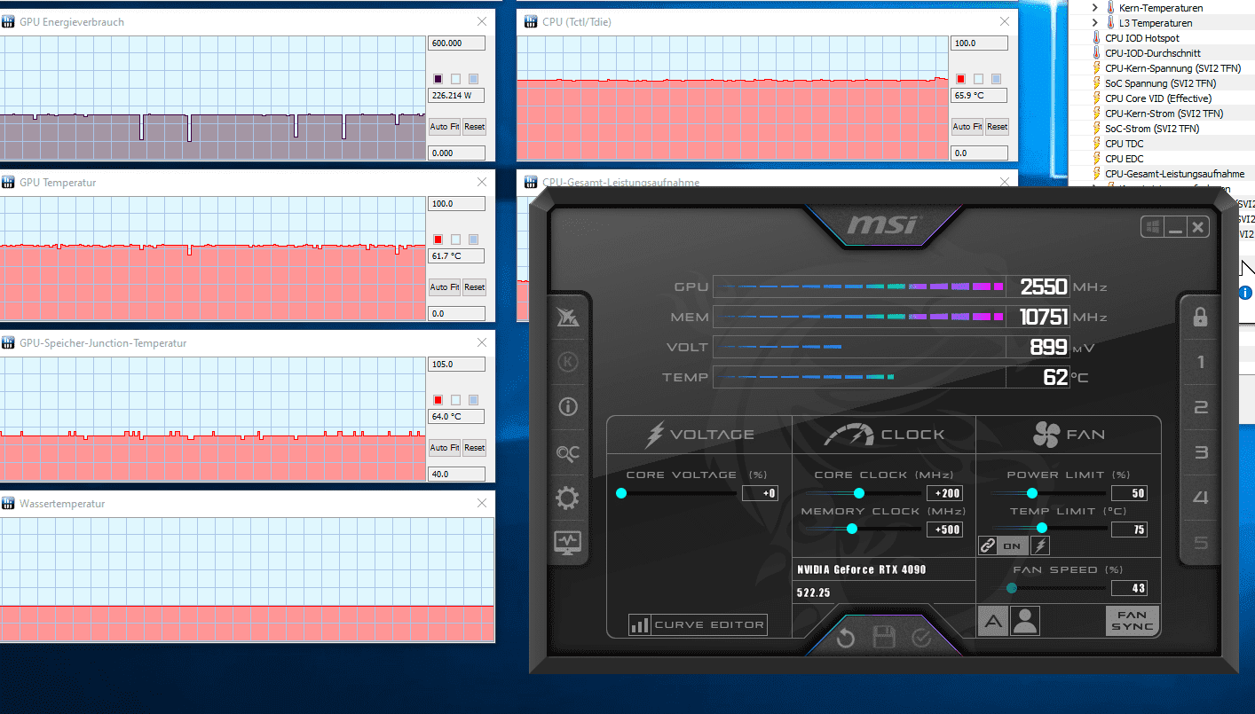Image resolution: width=1255 pixels, height=714 pixels.
Task: Select Afterburner profile slot 5
Action: tap(1200, 543)
